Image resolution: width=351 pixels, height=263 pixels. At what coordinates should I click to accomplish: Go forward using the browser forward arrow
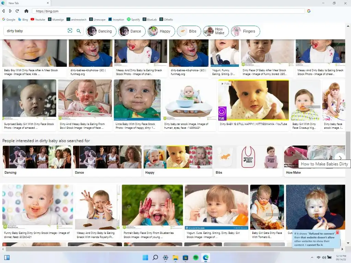pos(10,11)
